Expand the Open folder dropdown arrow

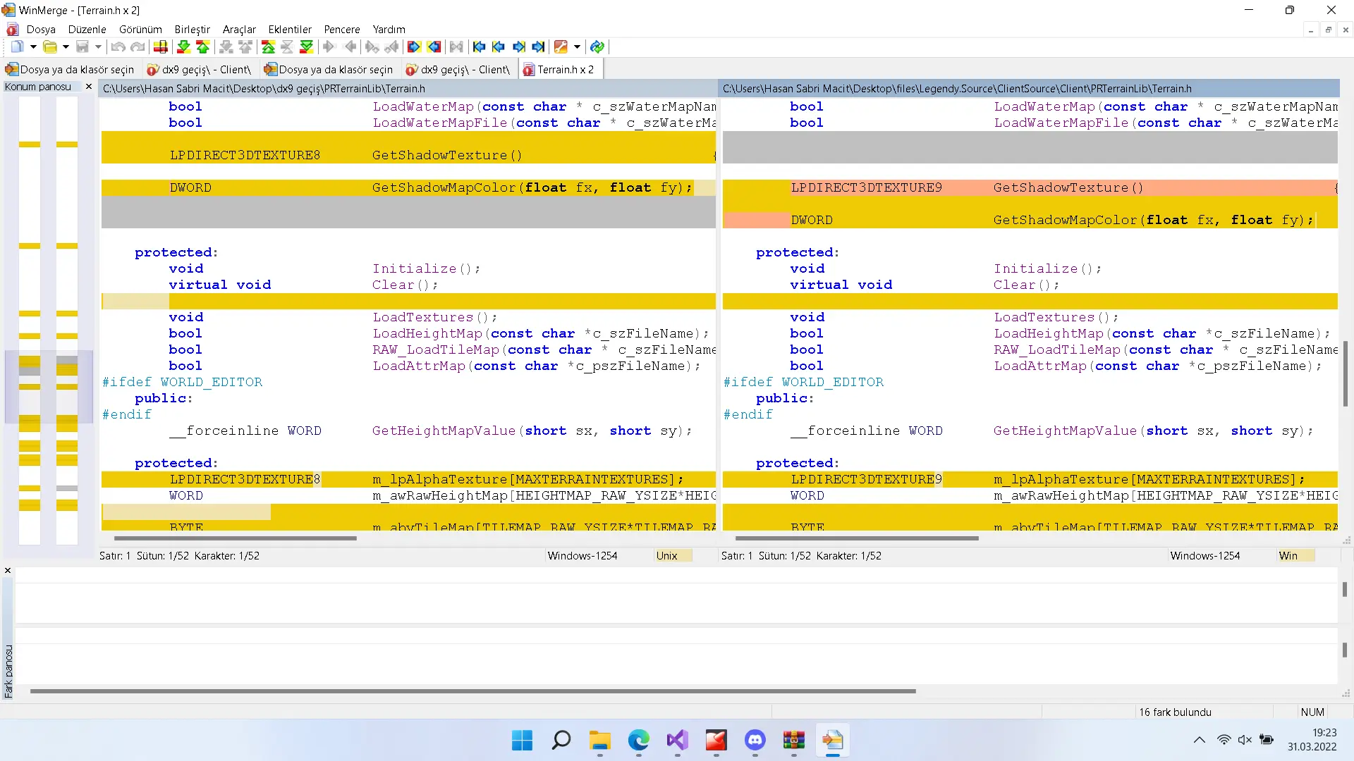(x=66, y=47)
